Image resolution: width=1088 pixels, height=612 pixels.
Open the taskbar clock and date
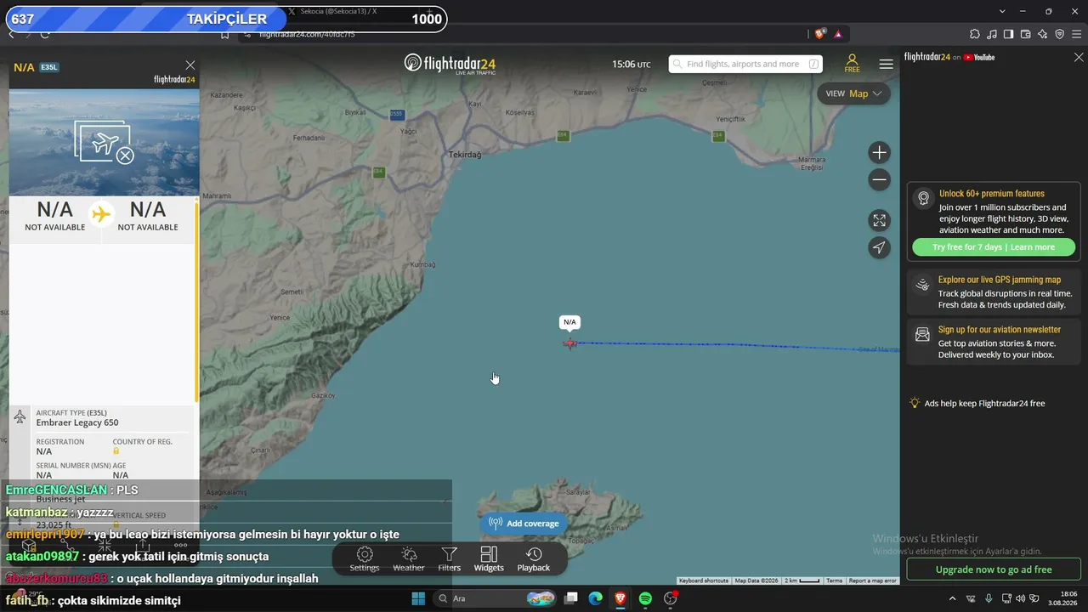[x=1062, y=598]
